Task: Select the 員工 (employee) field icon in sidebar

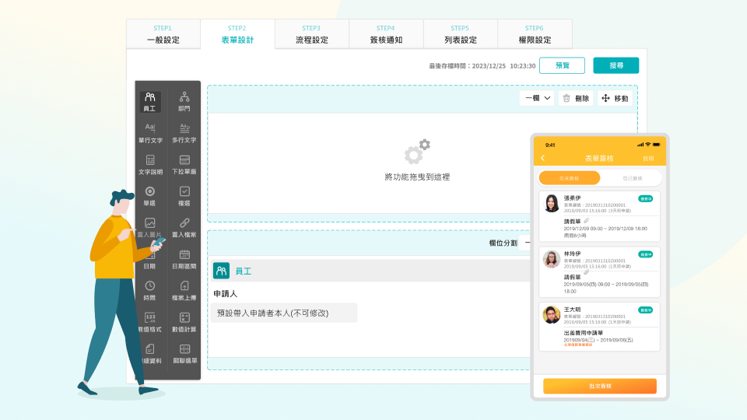Action: pyautogui.click(x=150, y=101)
